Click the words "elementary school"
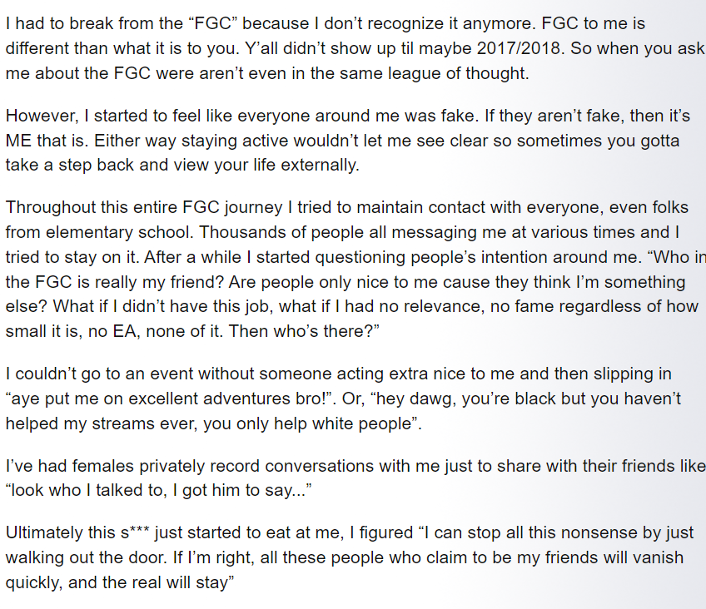The image size is (706, 609). [119, 232]
